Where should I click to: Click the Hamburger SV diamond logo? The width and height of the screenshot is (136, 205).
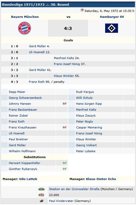coord(111,28)
